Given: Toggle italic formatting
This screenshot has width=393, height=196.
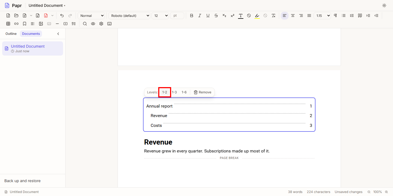Looking at the screenshot, I should [x=200, y=16].
